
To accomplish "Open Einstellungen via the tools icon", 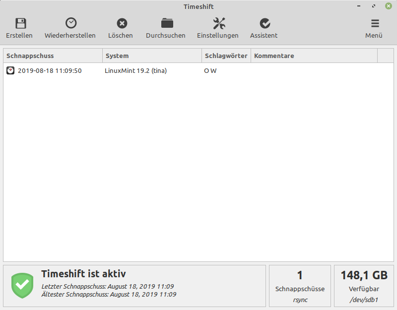I will pyautogui.click(x=219, y=23).
